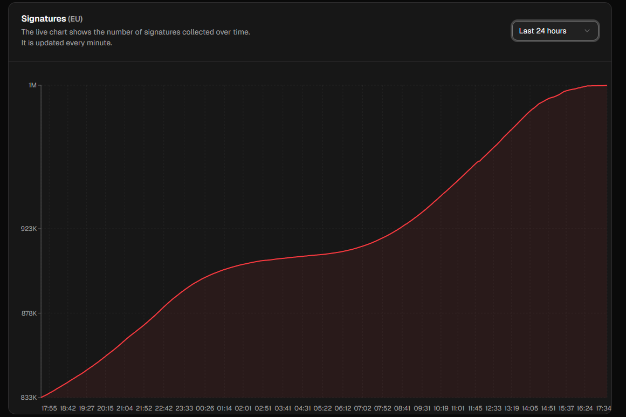626x417 pixels.
Task: Click the 07:02 x-axis time label
Action: click(x=362, y=408)
